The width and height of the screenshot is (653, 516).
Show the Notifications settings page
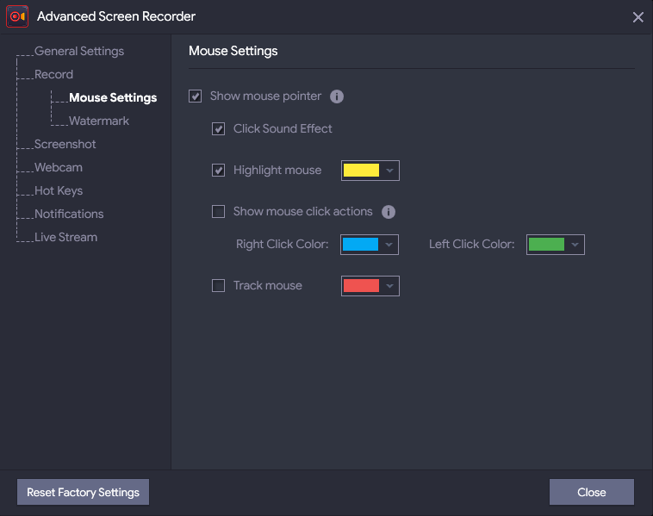click(69, 214)
